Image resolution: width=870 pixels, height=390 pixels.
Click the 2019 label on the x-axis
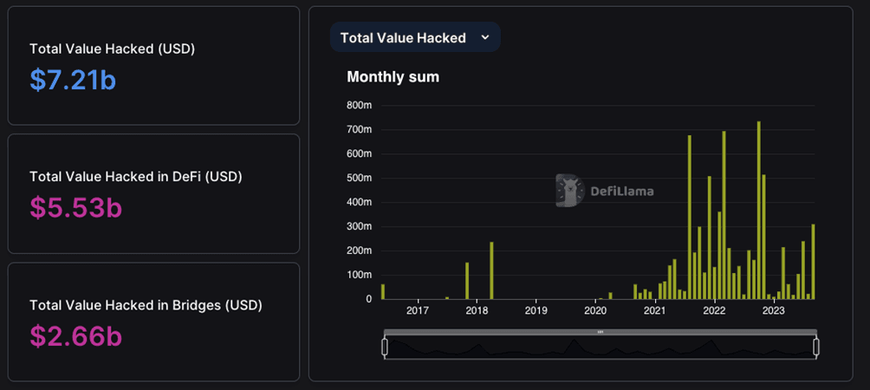point(536,311)
